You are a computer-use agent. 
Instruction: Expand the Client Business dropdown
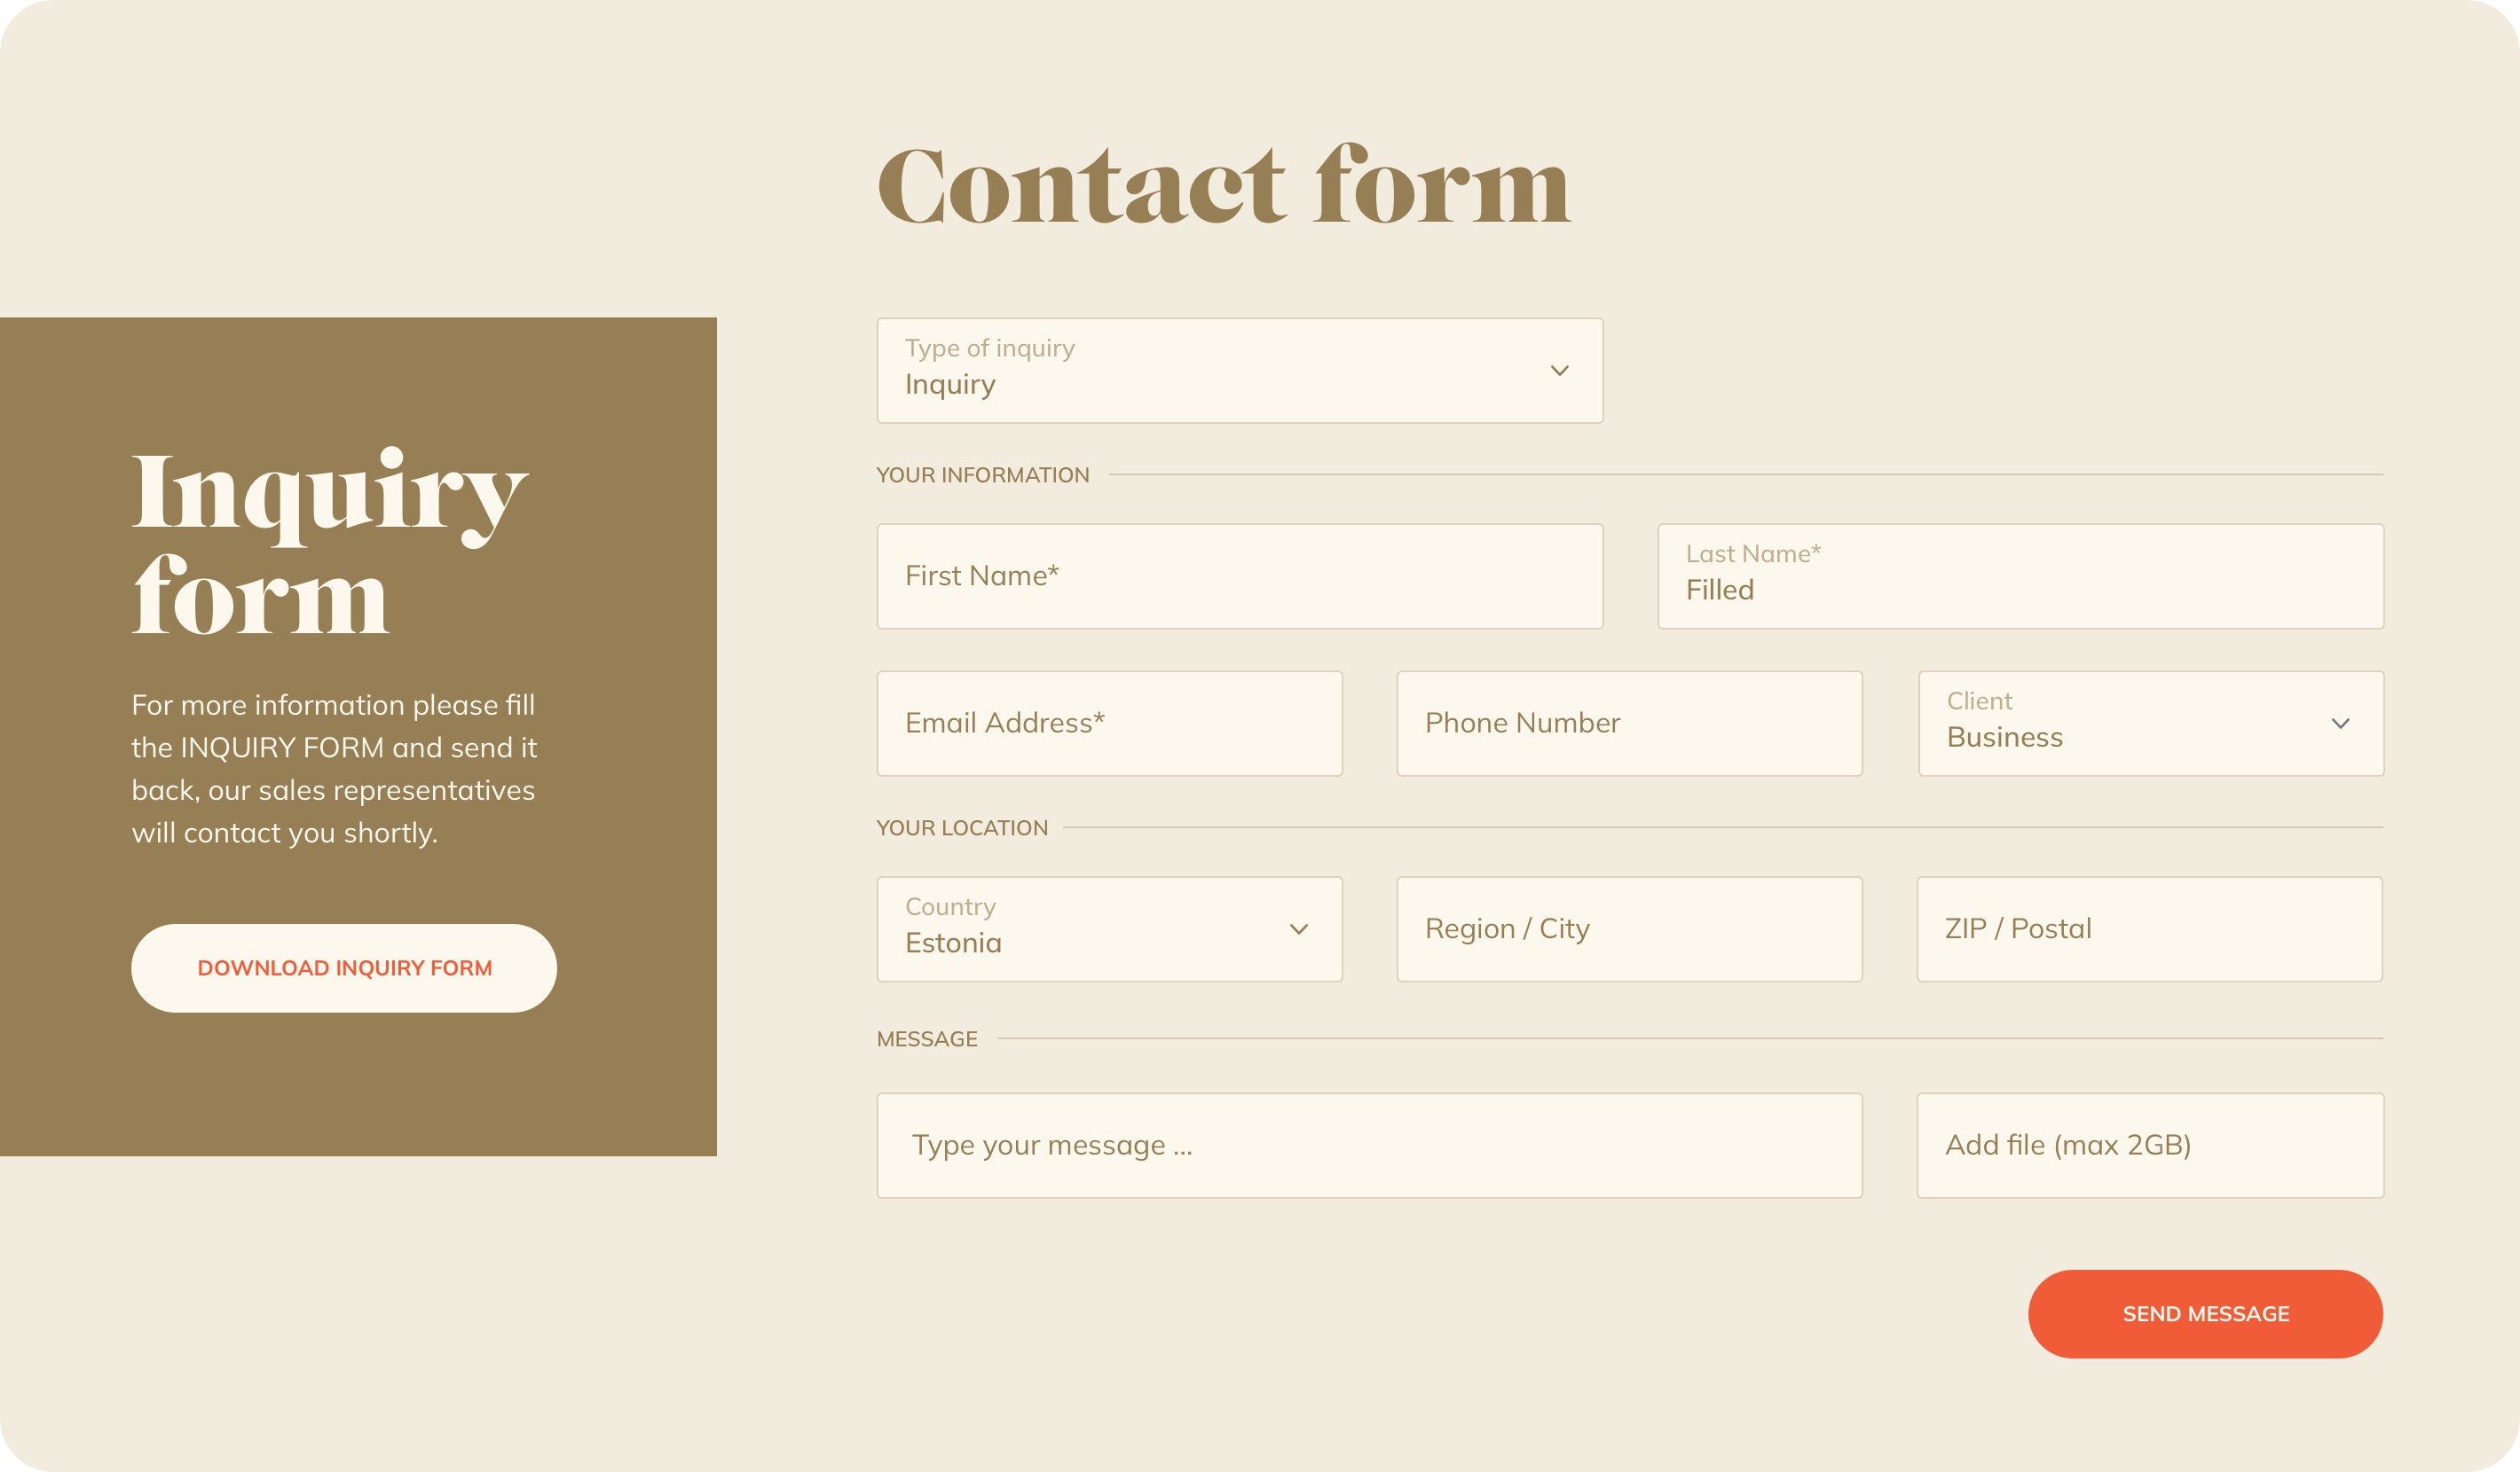point(2151,724)
